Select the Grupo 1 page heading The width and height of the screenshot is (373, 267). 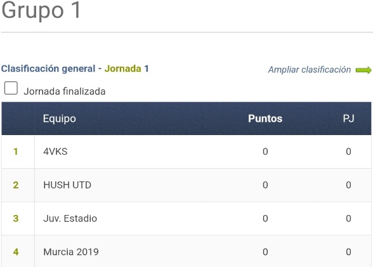(x=41, y=10)
